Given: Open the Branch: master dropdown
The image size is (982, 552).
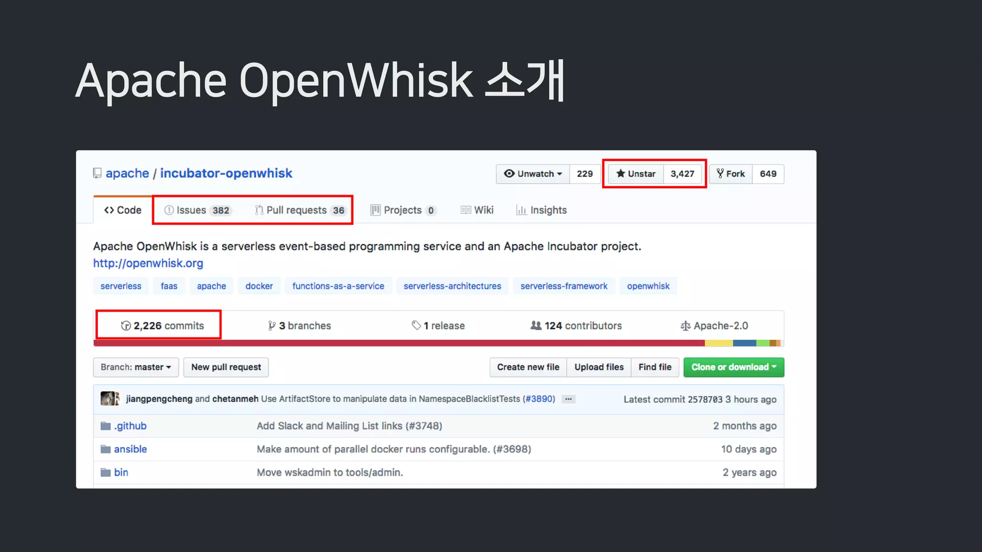Looking at the screenshot, I should [136, 368].
